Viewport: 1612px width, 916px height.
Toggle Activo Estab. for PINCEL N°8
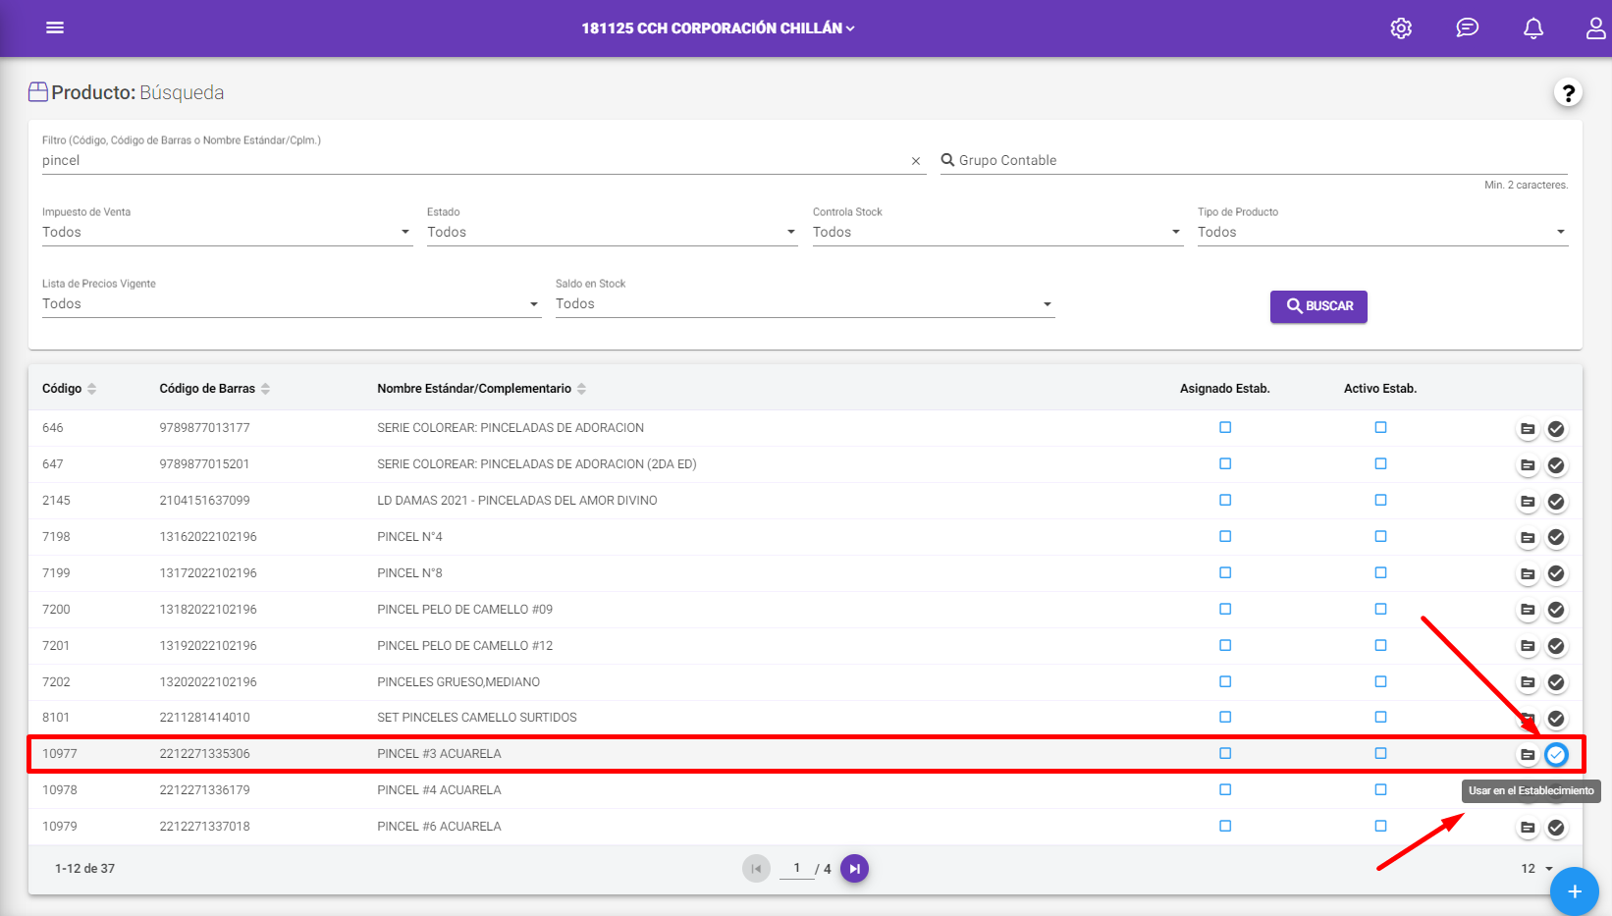[x=1380, y=573]
